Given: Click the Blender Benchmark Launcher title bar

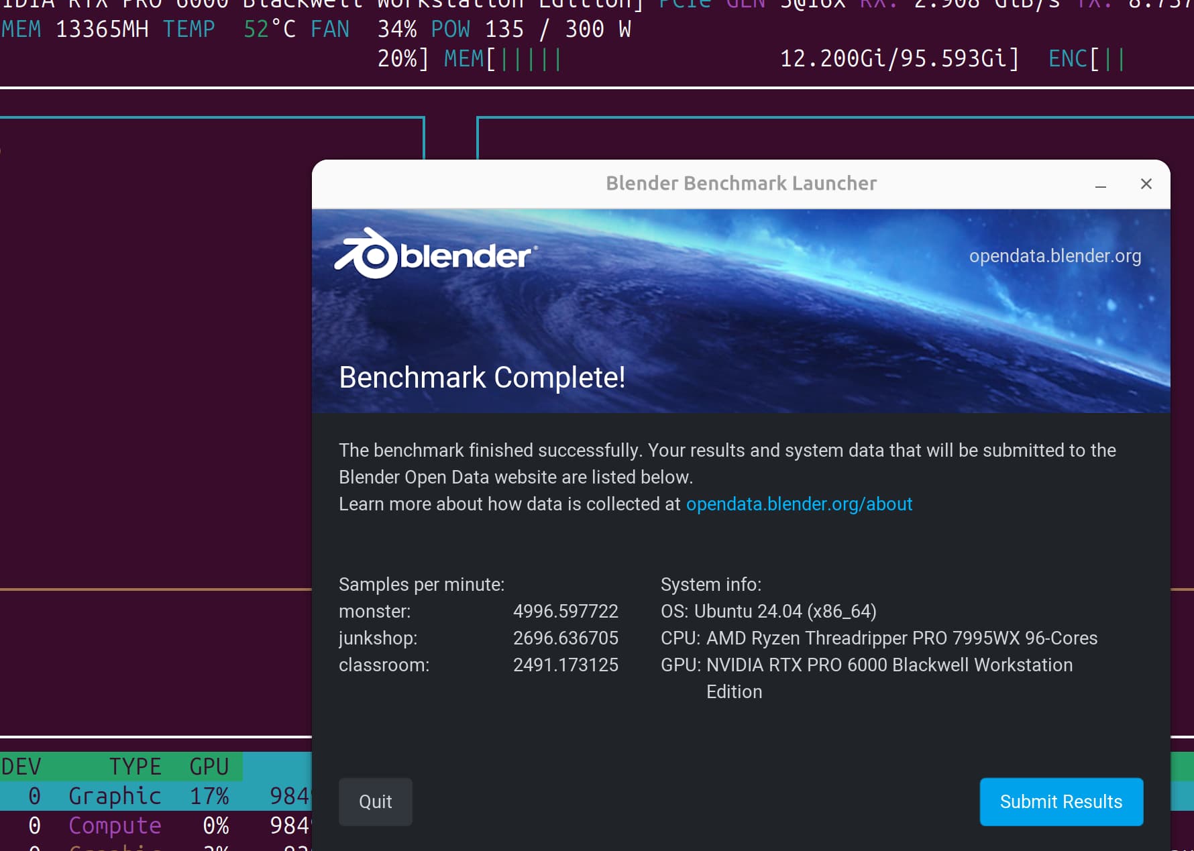Looking at the screenshot, I should click(x=741, y=184).
